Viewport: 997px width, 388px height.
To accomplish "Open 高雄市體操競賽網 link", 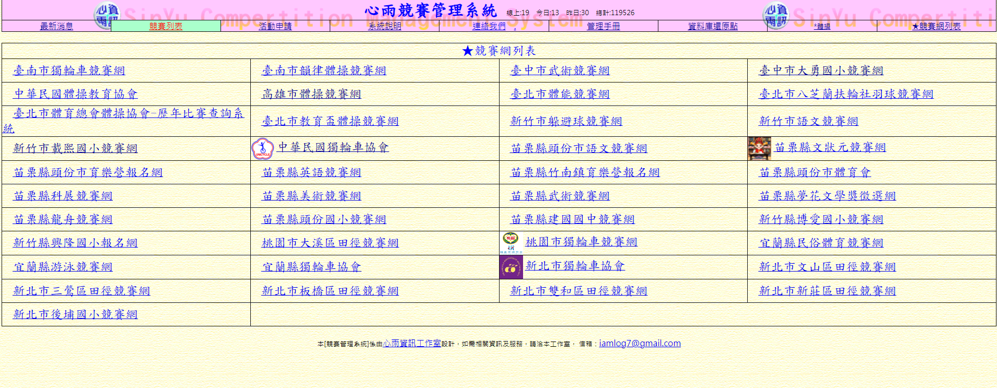I will click(311, 94).
